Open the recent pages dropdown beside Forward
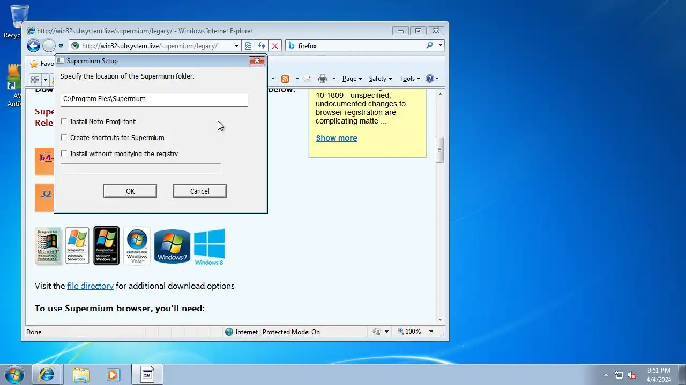Screen dimensions: 686x385 pyautogui.click(x=61, y=46)
